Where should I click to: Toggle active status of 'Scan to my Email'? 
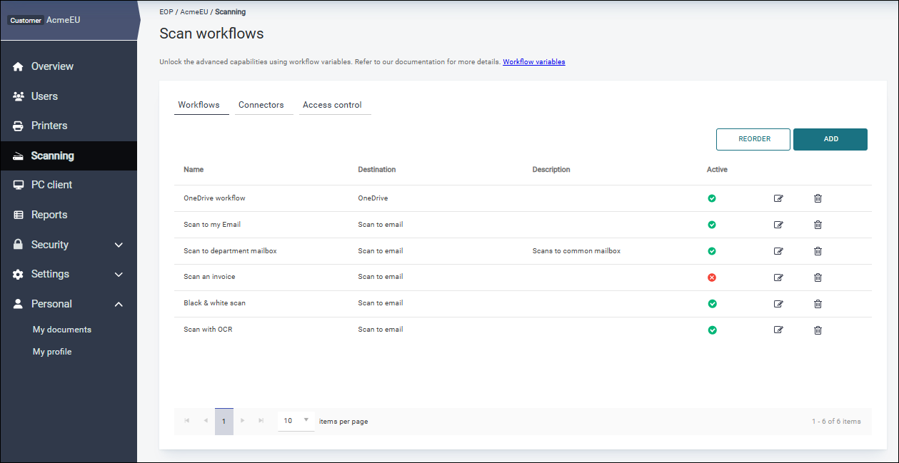pyautogui.click(x=711, y=224)
